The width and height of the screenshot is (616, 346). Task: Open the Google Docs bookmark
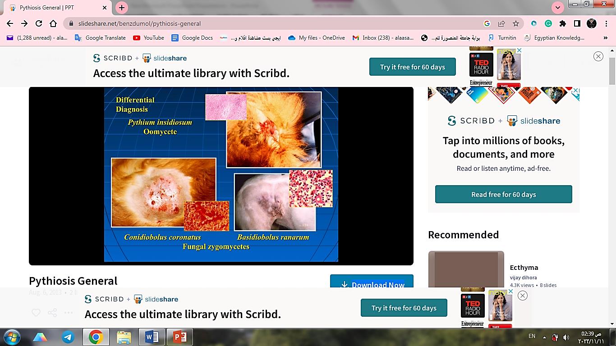tap(192, 38)
